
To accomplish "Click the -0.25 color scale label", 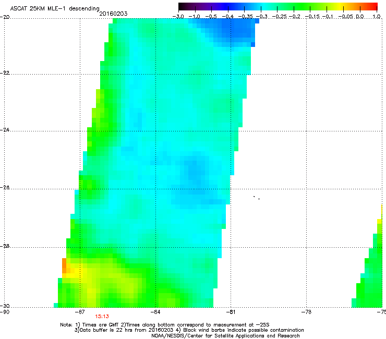I will [280, 17].
